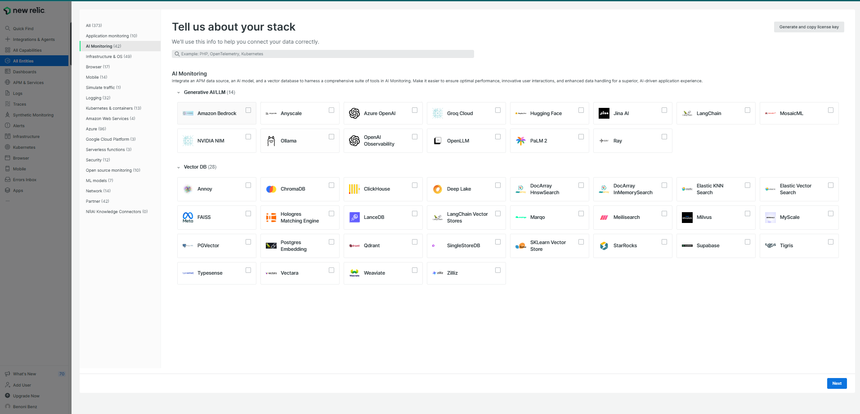Select the NVIDIA NIM checkbox
860x414 pixels.
point(248,137)
